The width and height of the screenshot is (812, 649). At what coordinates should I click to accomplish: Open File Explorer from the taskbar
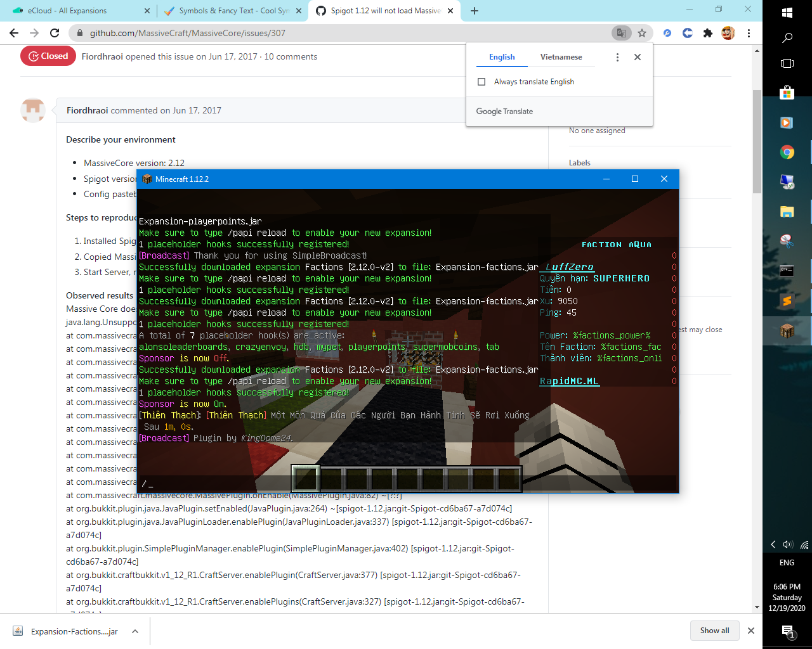pyautogui.click(x=787, y=212)
